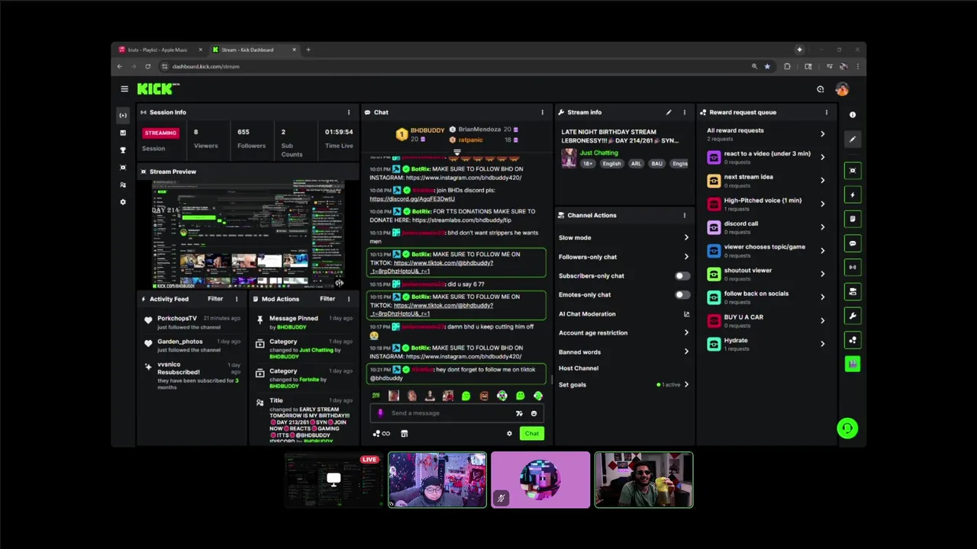Click the search icon in the Kick header
The width and height of the screenshot is (977, 549).
[x=821, y=89]
